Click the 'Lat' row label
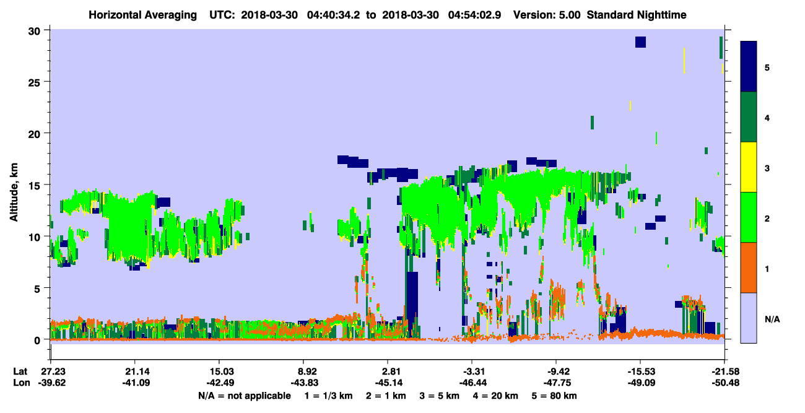 tap(20, 372)
